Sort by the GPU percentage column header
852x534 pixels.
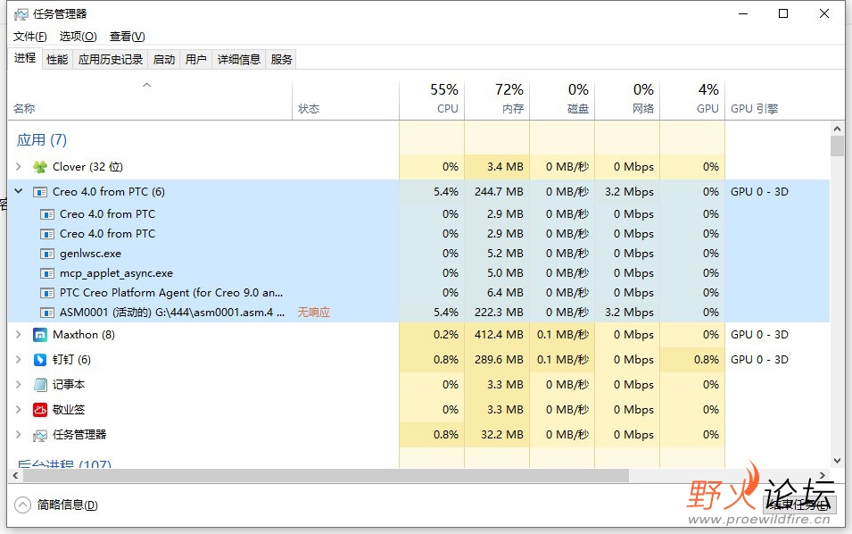pos(693,100)
